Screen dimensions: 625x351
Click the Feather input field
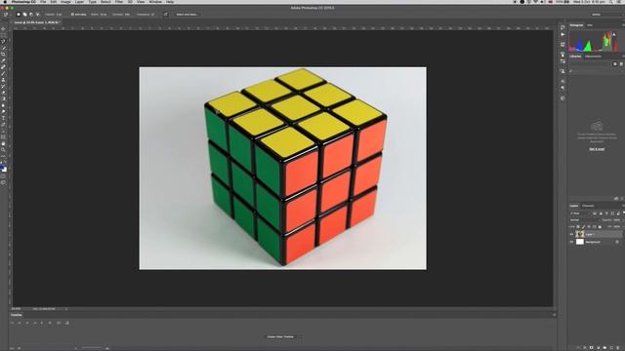[59, 15]
